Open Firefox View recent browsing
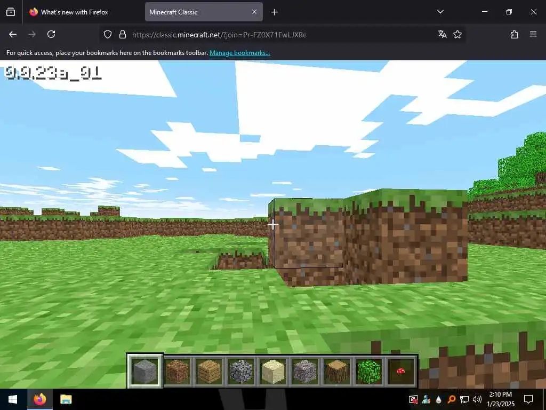Viewport: 546px width, 410px height. coord(11,12)
